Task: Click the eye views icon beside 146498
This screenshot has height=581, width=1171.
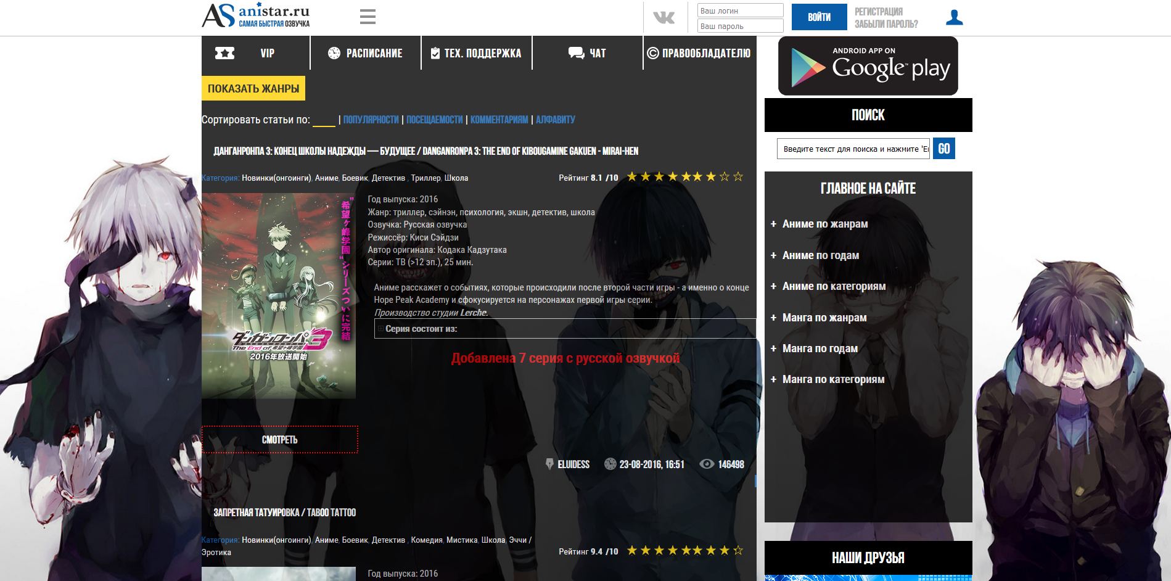Action: point(707,464)
